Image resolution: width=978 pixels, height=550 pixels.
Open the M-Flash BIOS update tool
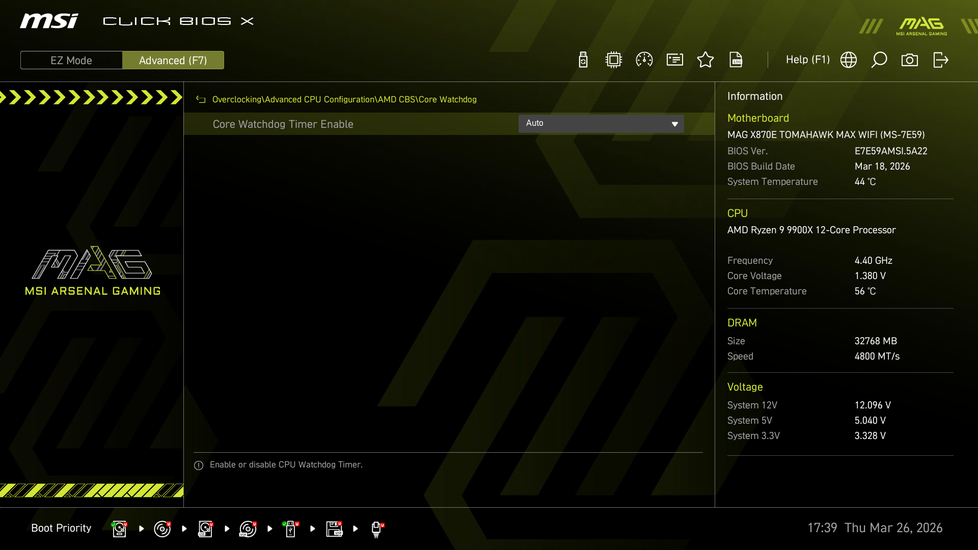(x=582, y=60)
